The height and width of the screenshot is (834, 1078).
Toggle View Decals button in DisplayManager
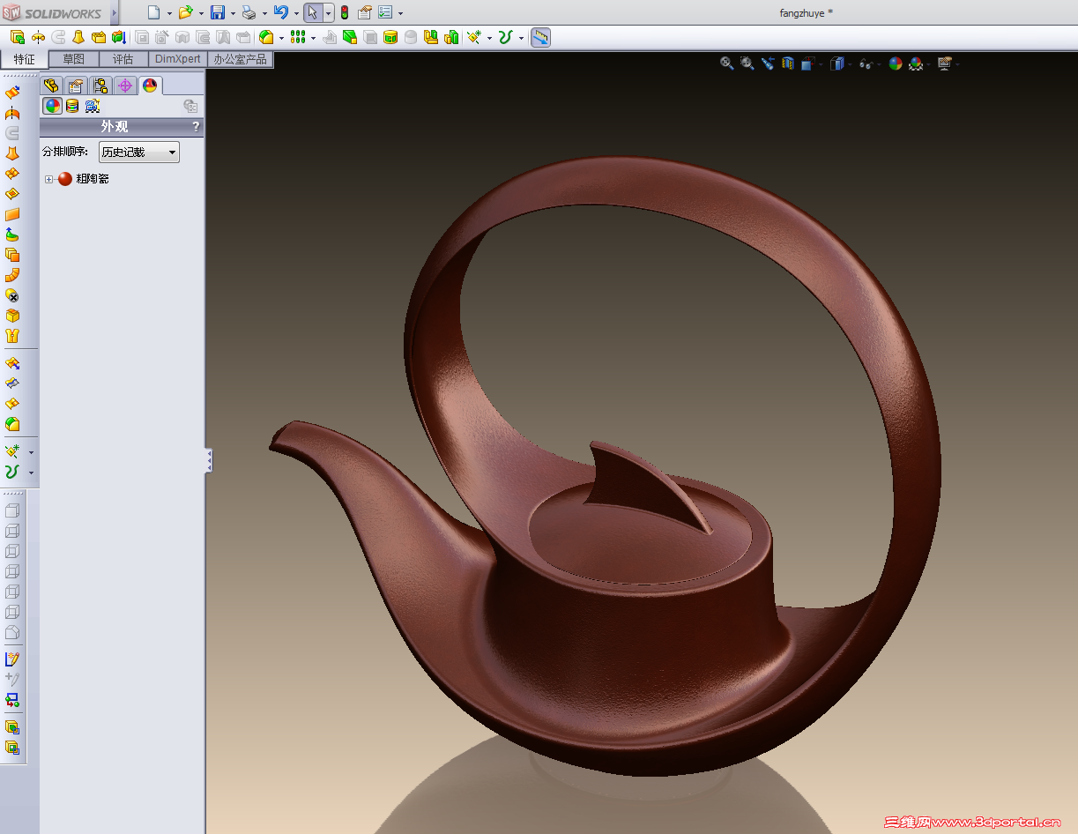click(x=72, y=106)
